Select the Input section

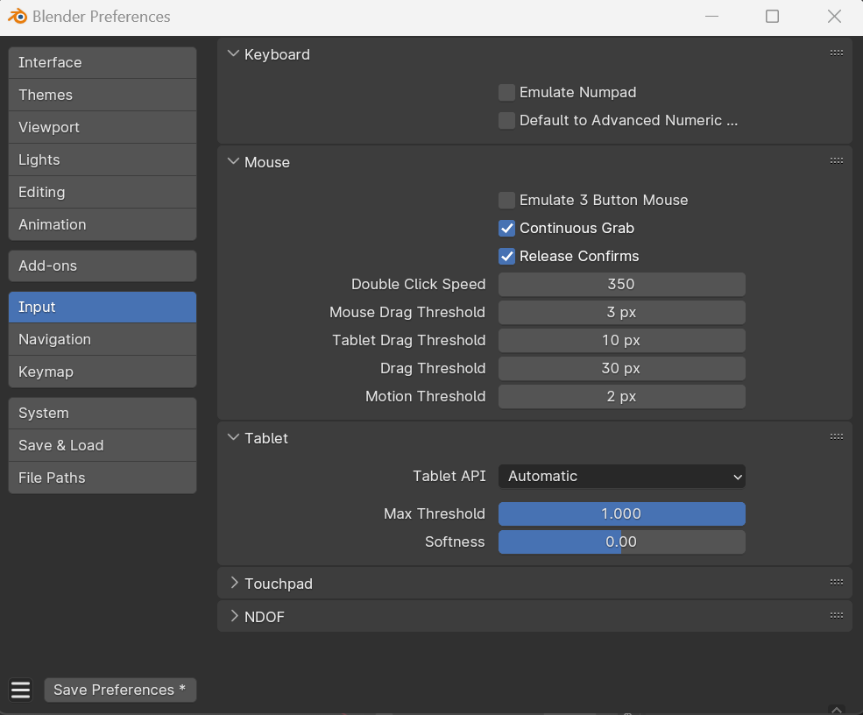coord(103,308)
